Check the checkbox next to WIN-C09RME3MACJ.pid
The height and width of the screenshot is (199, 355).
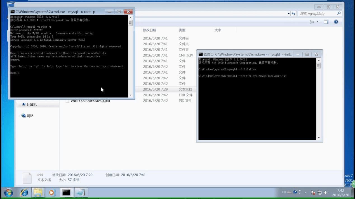pyautogui.click(x=67, y=101)
